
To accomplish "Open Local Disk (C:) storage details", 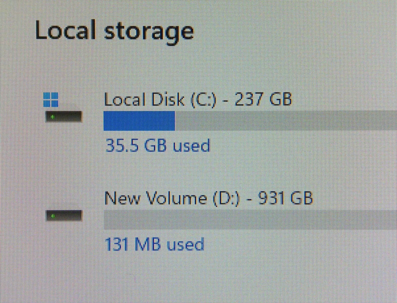I will pos(197,99).
